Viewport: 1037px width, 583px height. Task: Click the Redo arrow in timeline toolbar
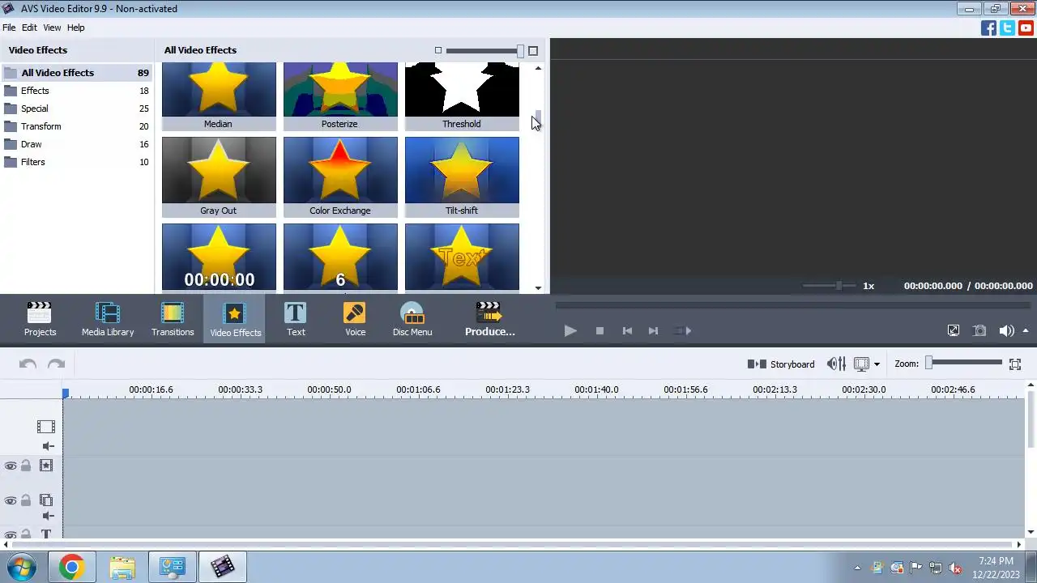(x=56, y=364)
